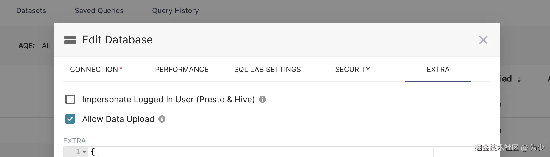Click info icon next to Impersonate Logged In User

(x=262, y=99)
